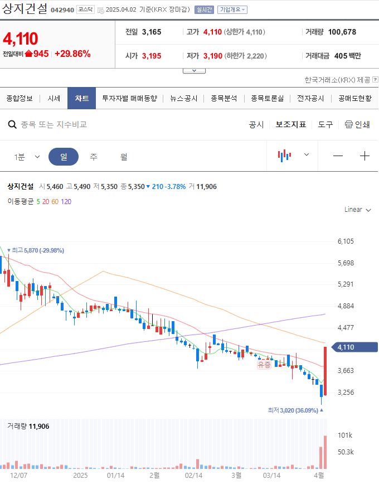The height and width of the screenshot is (494, 379).
Task: Open the 투자자별 매매동향 tab
Action: (129, 98)
